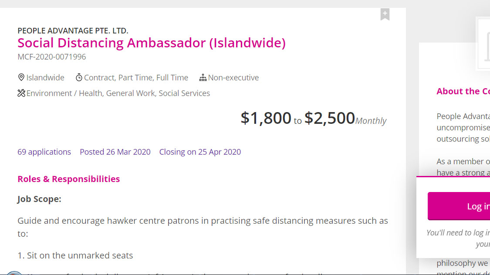The width and height of the screenshot is (490, 275).
Task: Click the Non-executive seniority label
Action: [x=233, y=77]
